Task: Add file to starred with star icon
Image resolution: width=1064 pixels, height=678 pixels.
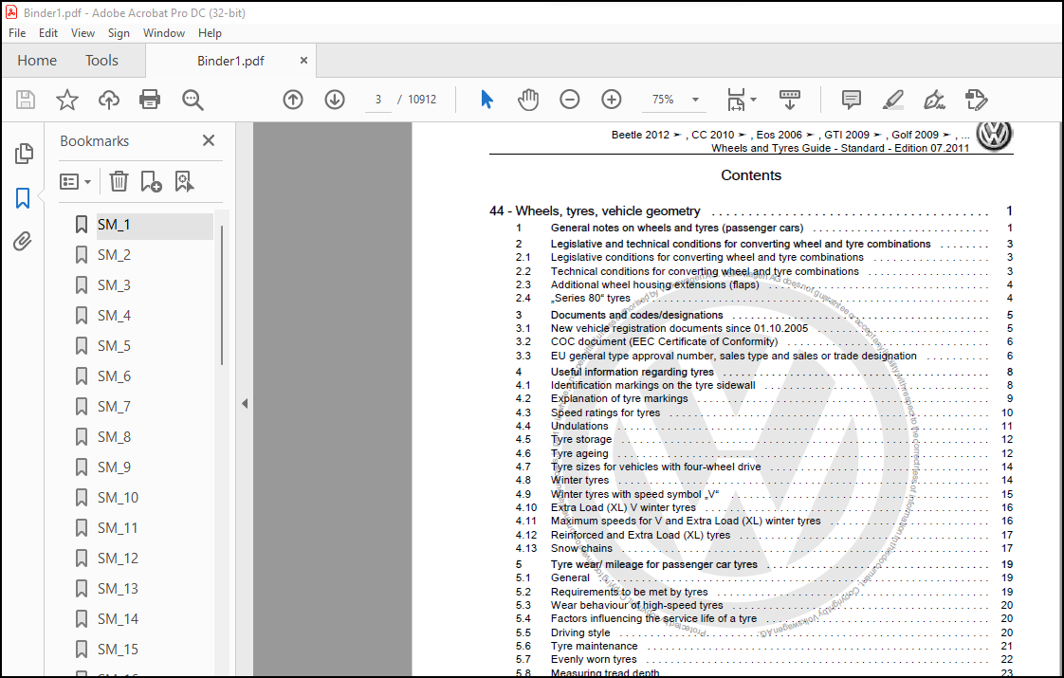Action: tap(67, 100)
